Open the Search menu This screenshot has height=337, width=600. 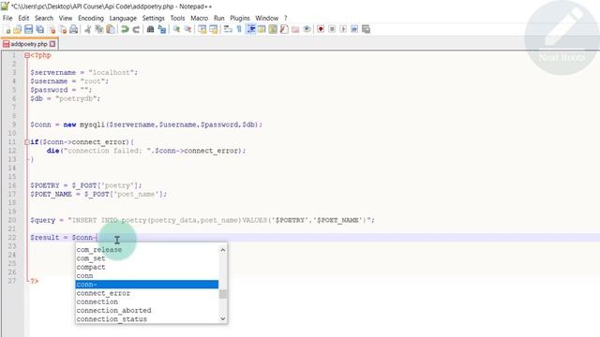pyautogui.click(x=44, y=18)
